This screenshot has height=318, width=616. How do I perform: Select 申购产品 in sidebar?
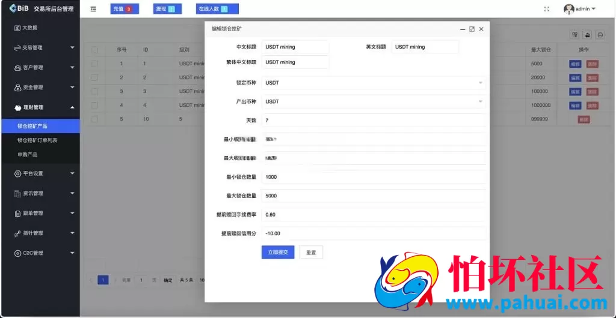pyautogui.click(x=40, y=155)
